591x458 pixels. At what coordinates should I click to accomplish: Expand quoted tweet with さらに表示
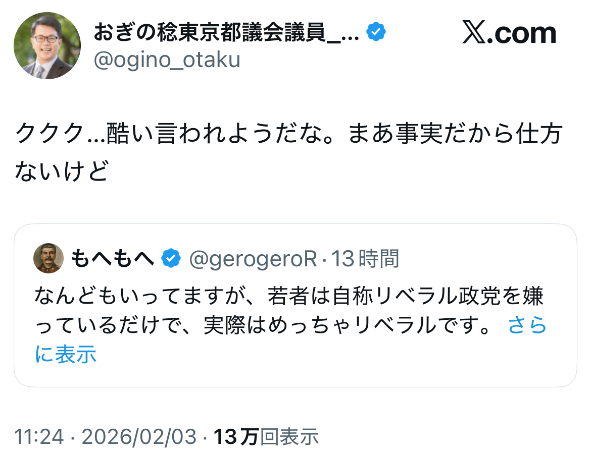527,326
